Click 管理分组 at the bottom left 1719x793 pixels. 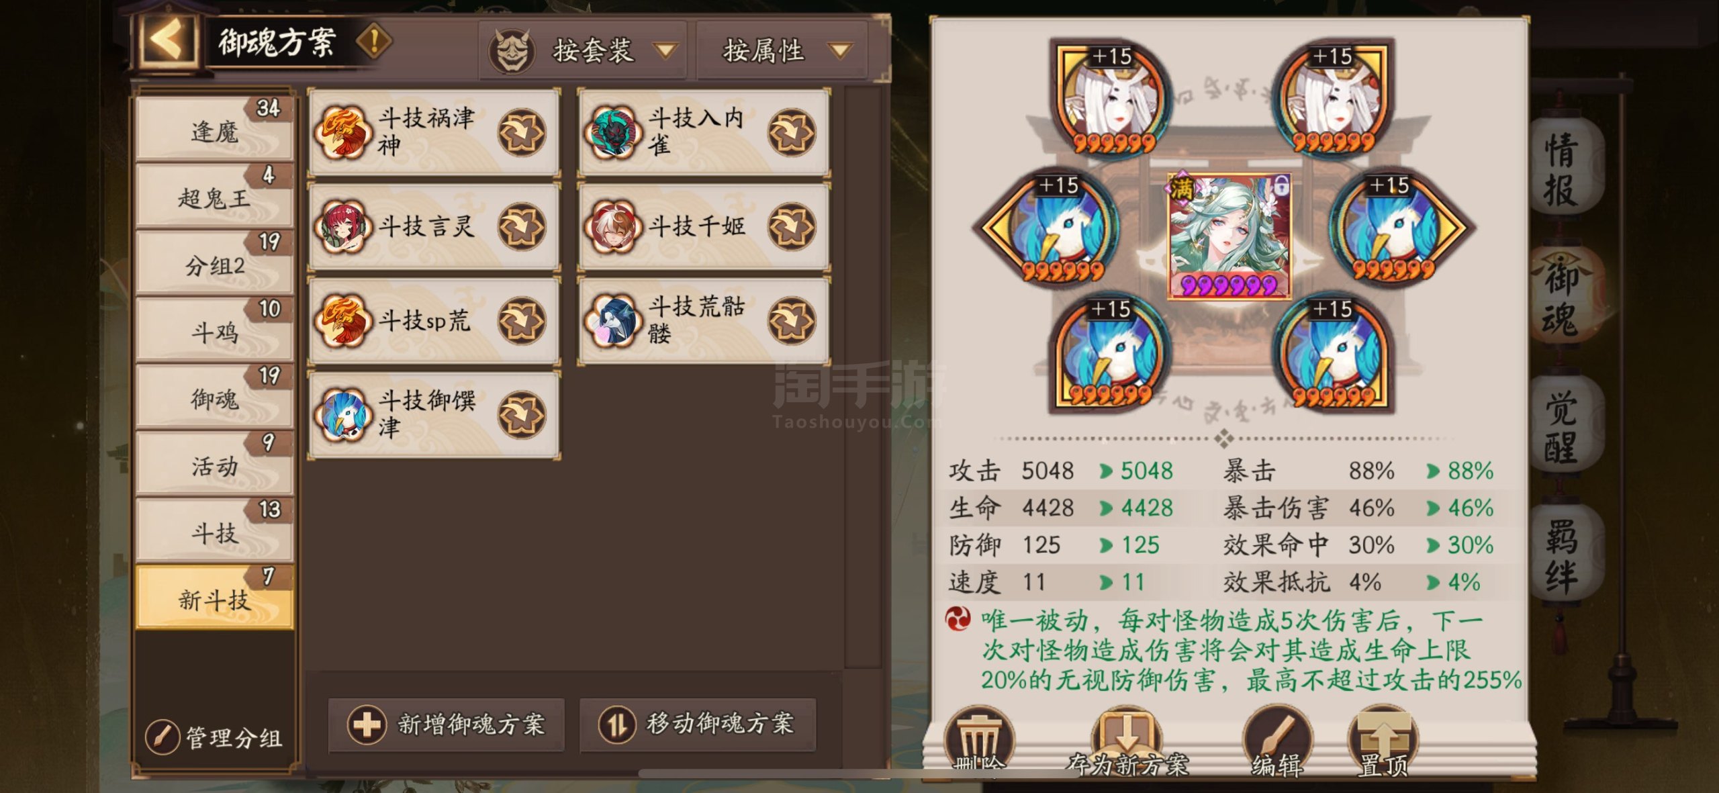(214, 737)
